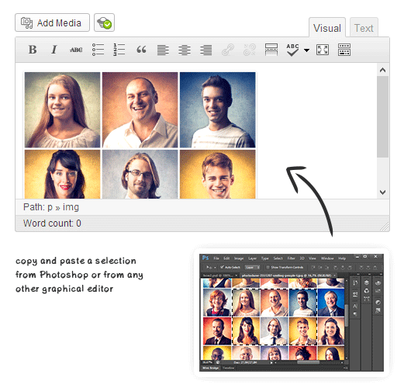Toggle bold formatting in the editor toolbar
Screen dimensions: 411x388
tap(33, 50)
